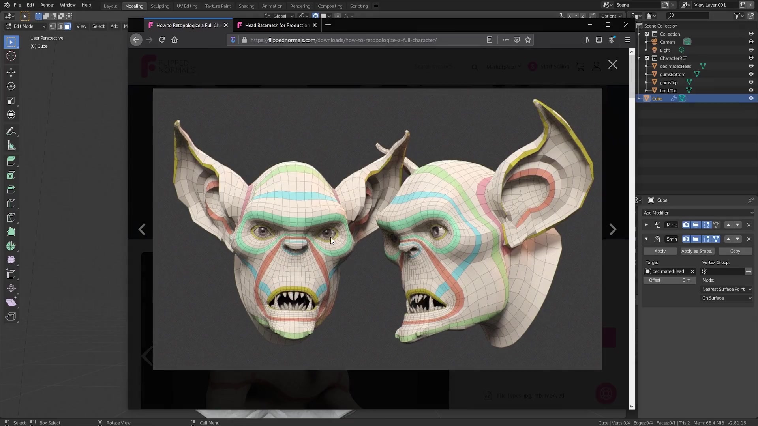Adjust the Shrinkwrap Offset value field
Screen dimensions: 758x426
click(x=670, y=280)
